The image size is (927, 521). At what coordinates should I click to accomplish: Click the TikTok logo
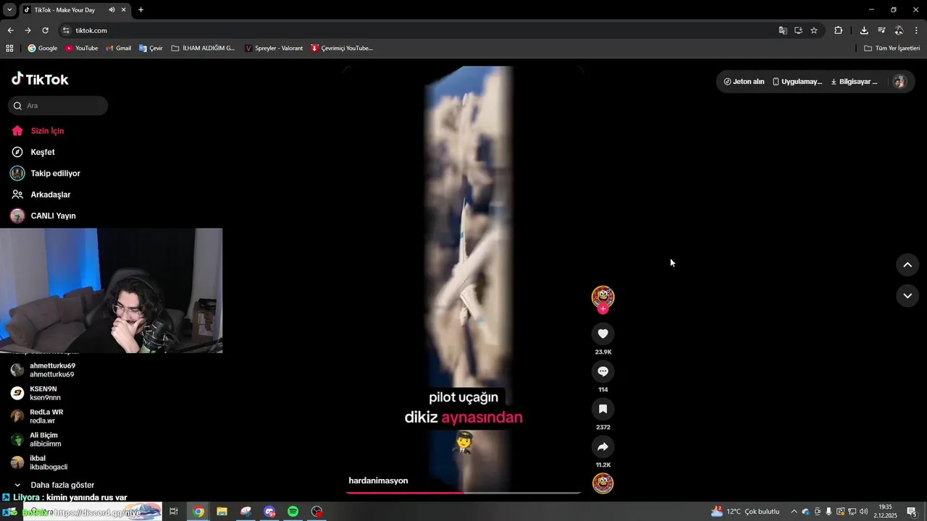point(41,79)
